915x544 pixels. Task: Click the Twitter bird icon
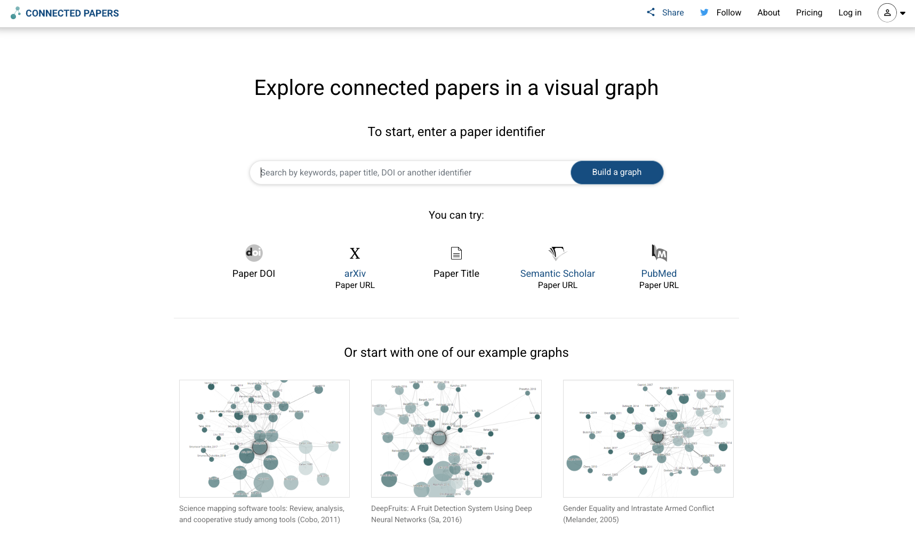tap(704, 12)
